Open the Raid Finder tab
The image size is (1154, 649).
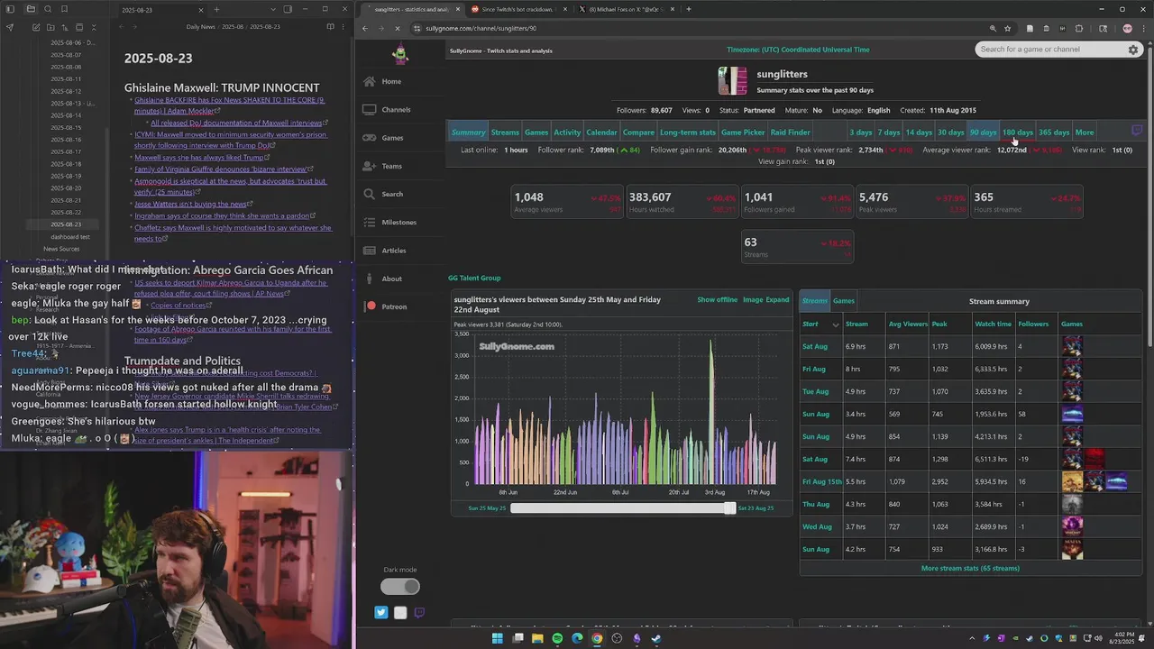(x=791, y=133)
